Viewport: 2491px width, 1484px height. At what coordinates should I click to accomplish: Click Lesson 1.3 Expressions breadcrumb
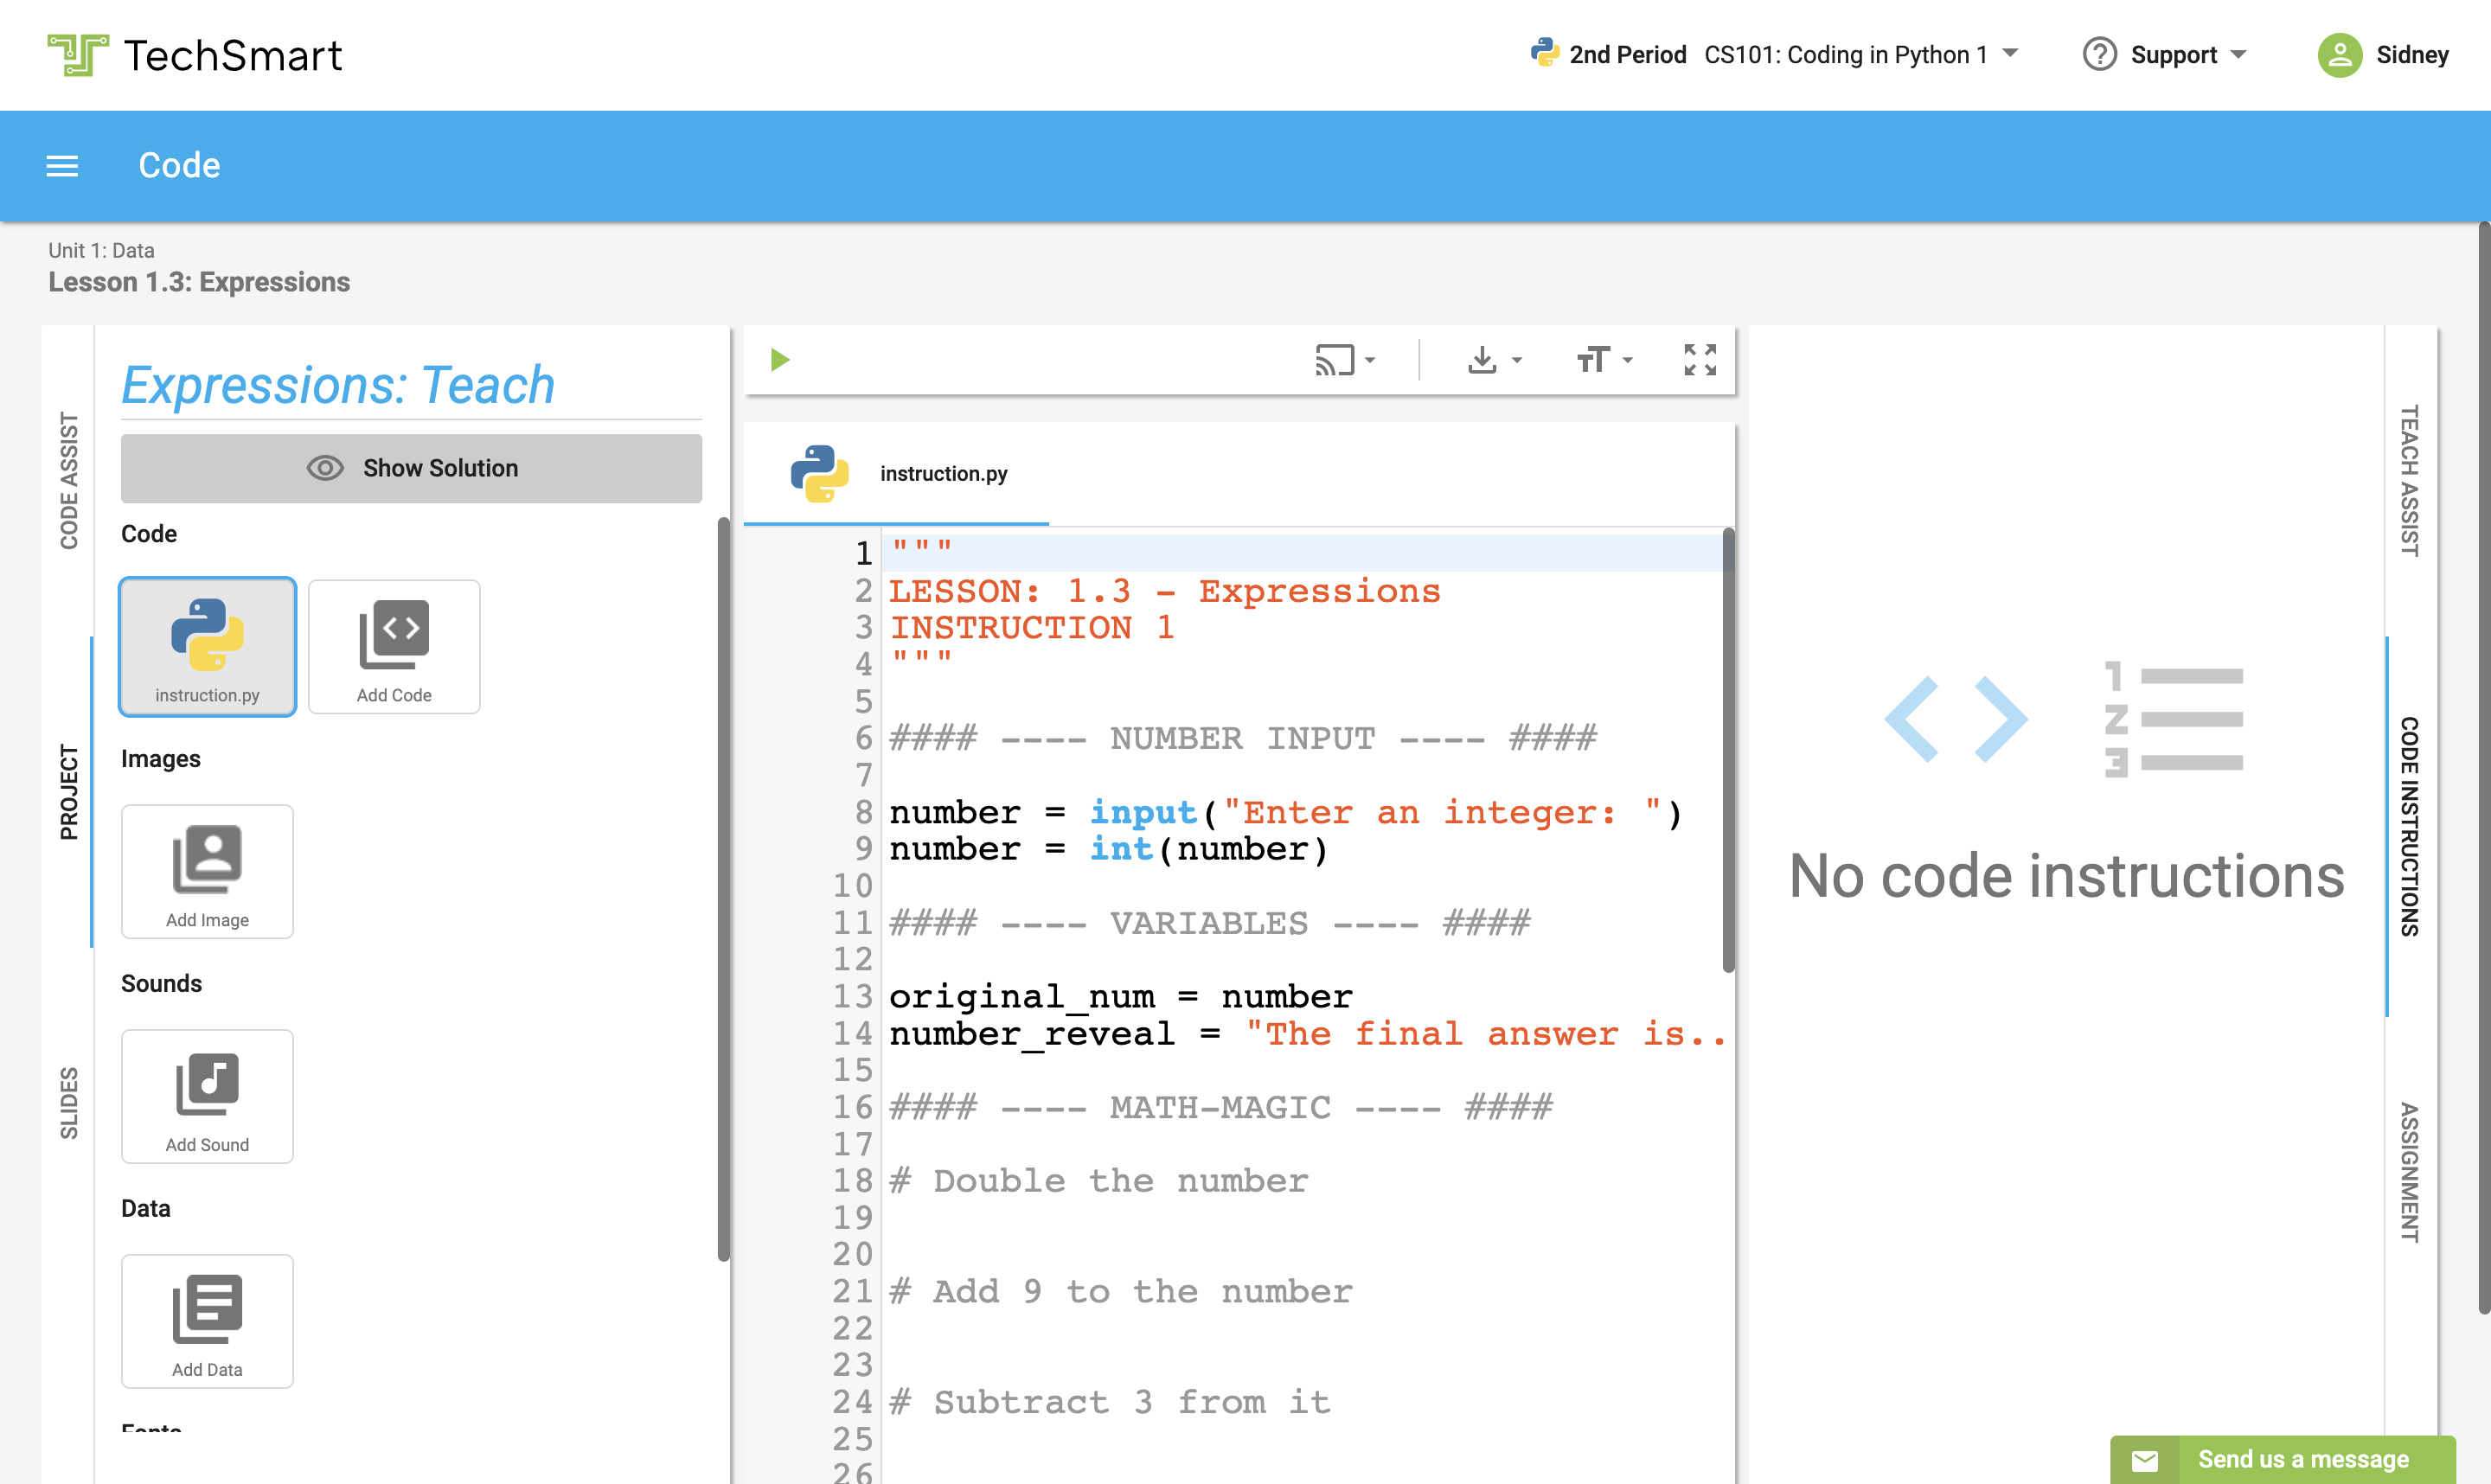198,281
